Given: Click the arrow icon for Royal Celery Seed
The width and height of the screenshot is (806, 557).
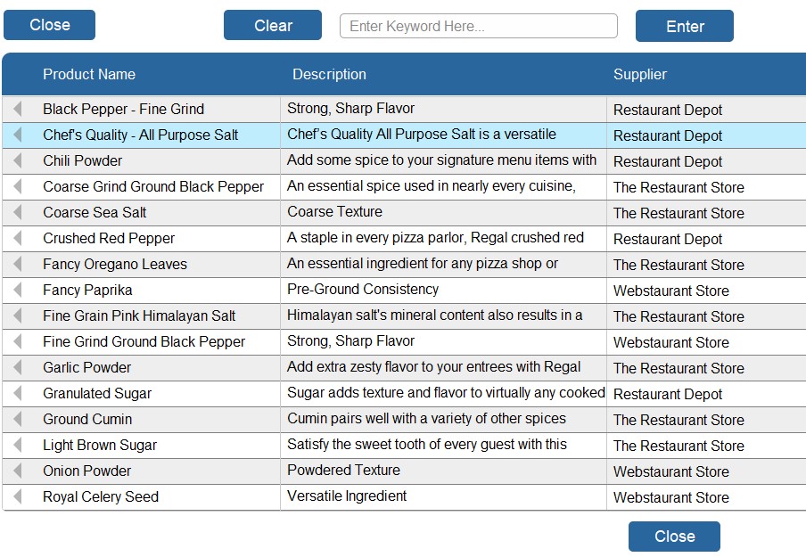Looking at the screenshot, I should pyautogui.click(x=17, y=496).
